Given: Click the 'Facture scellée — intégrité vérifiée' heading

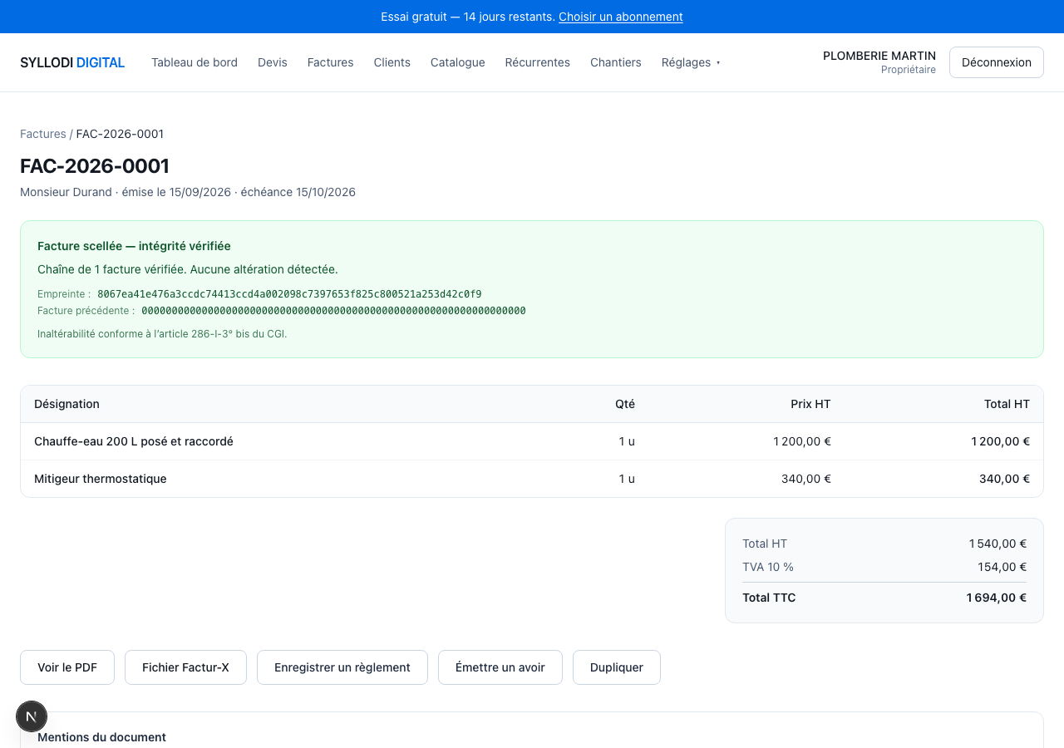Looking at the screenshot, I should coord(134,246).
